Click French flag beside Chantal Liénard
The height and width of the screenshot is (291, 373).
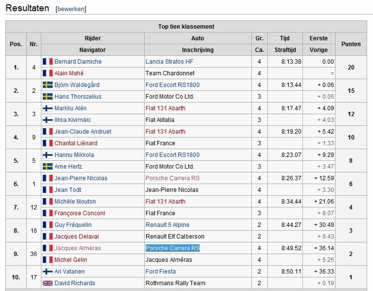48,143
